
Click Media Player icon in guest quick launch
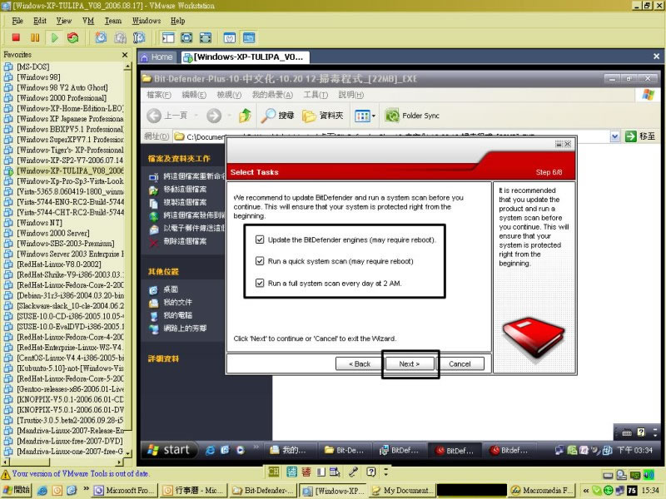pyautogui.click(x=241, y=450)
